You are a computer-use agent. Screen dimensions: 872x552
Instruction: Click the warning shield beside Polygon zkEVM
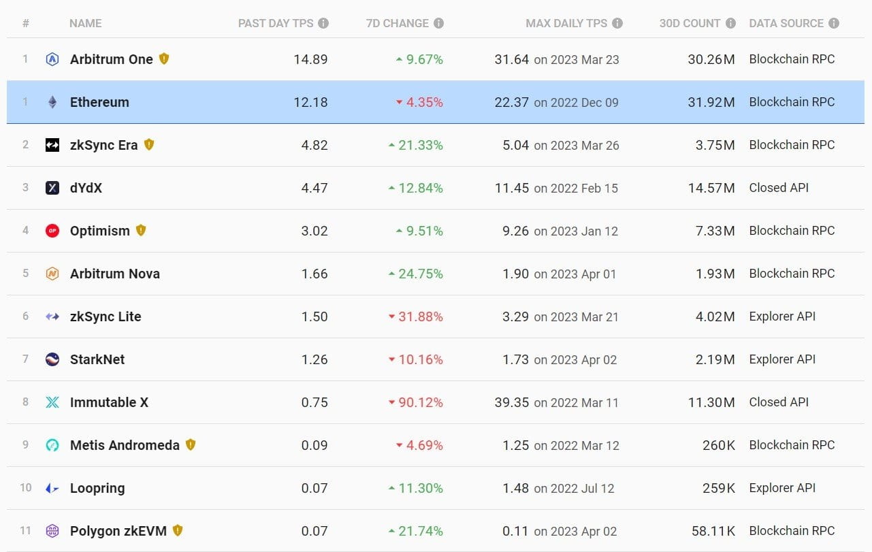pyautogui.click(x=178, y=530)
